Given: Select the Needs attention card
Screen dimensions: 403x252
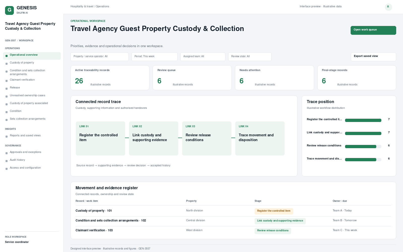Looking at the screenshot, I should pos(275,78).
